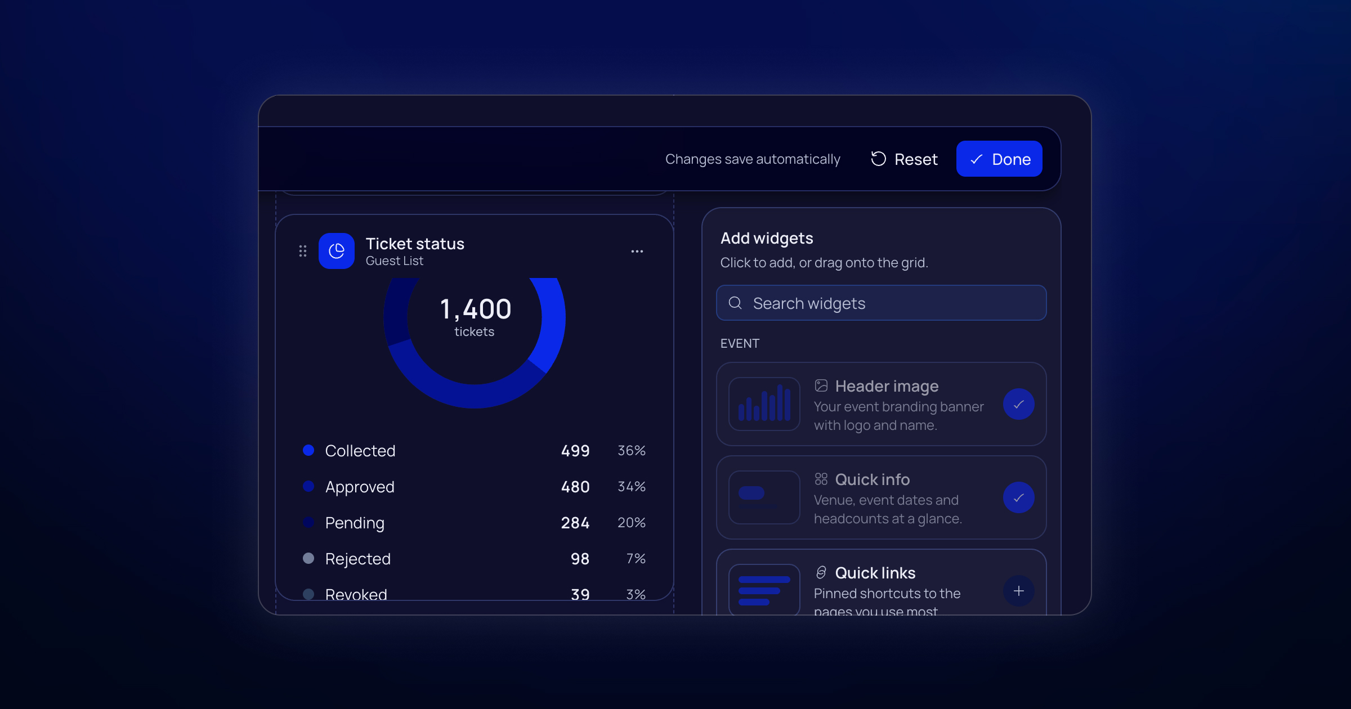Image resolution: width=1351 pixels, height=709 pixels.
Task: Click the EVENT section label
Action: coord(740,343)
